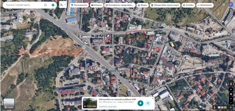Click the search magnifier icon in Google Maps
The image size is (235, 111).
[x=46, y=5]
